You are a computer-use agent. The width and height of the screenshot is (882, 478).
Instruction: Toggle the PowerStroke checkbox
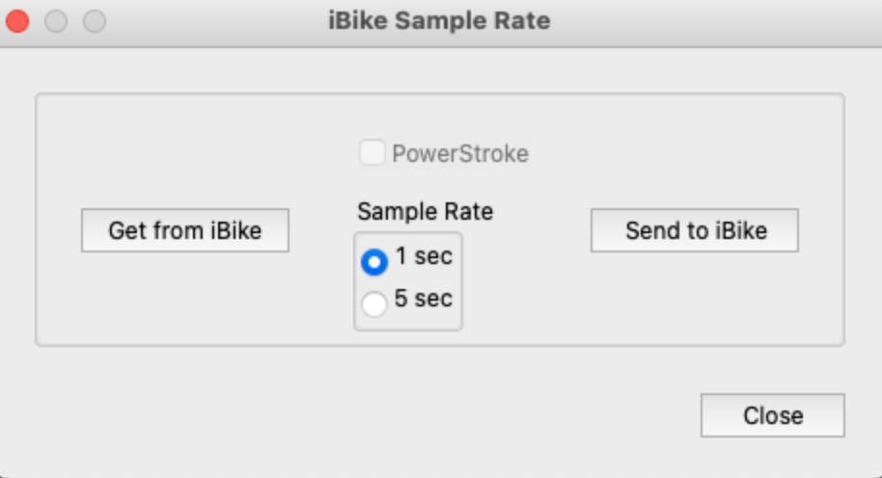[372, 153]
